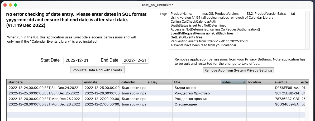Click the eventID column header
Image resolution: width=315 pixels, height=121 pixels.
286,82
